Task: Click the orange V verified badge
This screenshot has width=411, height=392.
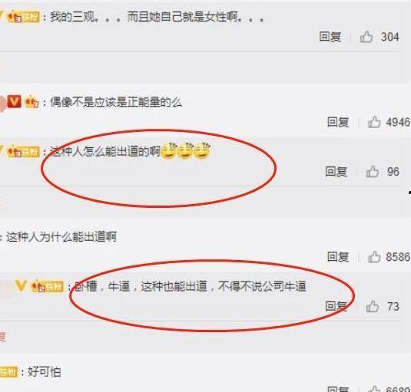Action: [x=14, y=101]
